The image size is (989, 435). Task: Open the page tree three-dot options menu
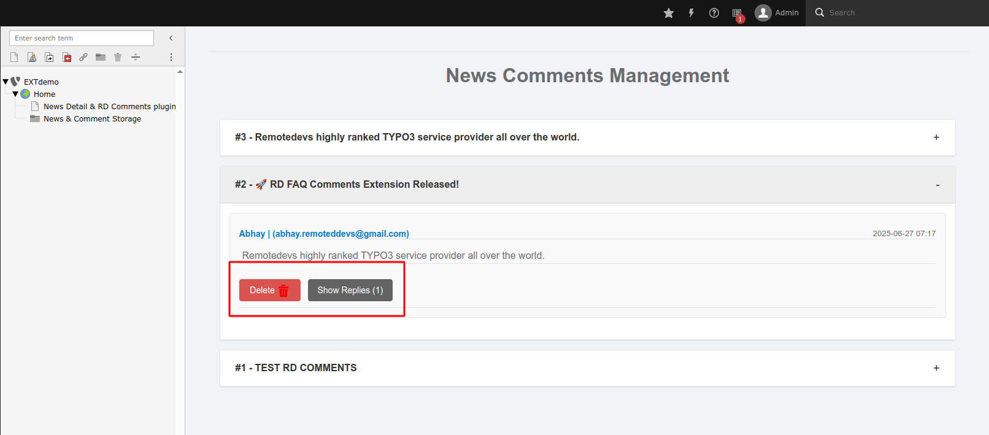click(171, 57)
